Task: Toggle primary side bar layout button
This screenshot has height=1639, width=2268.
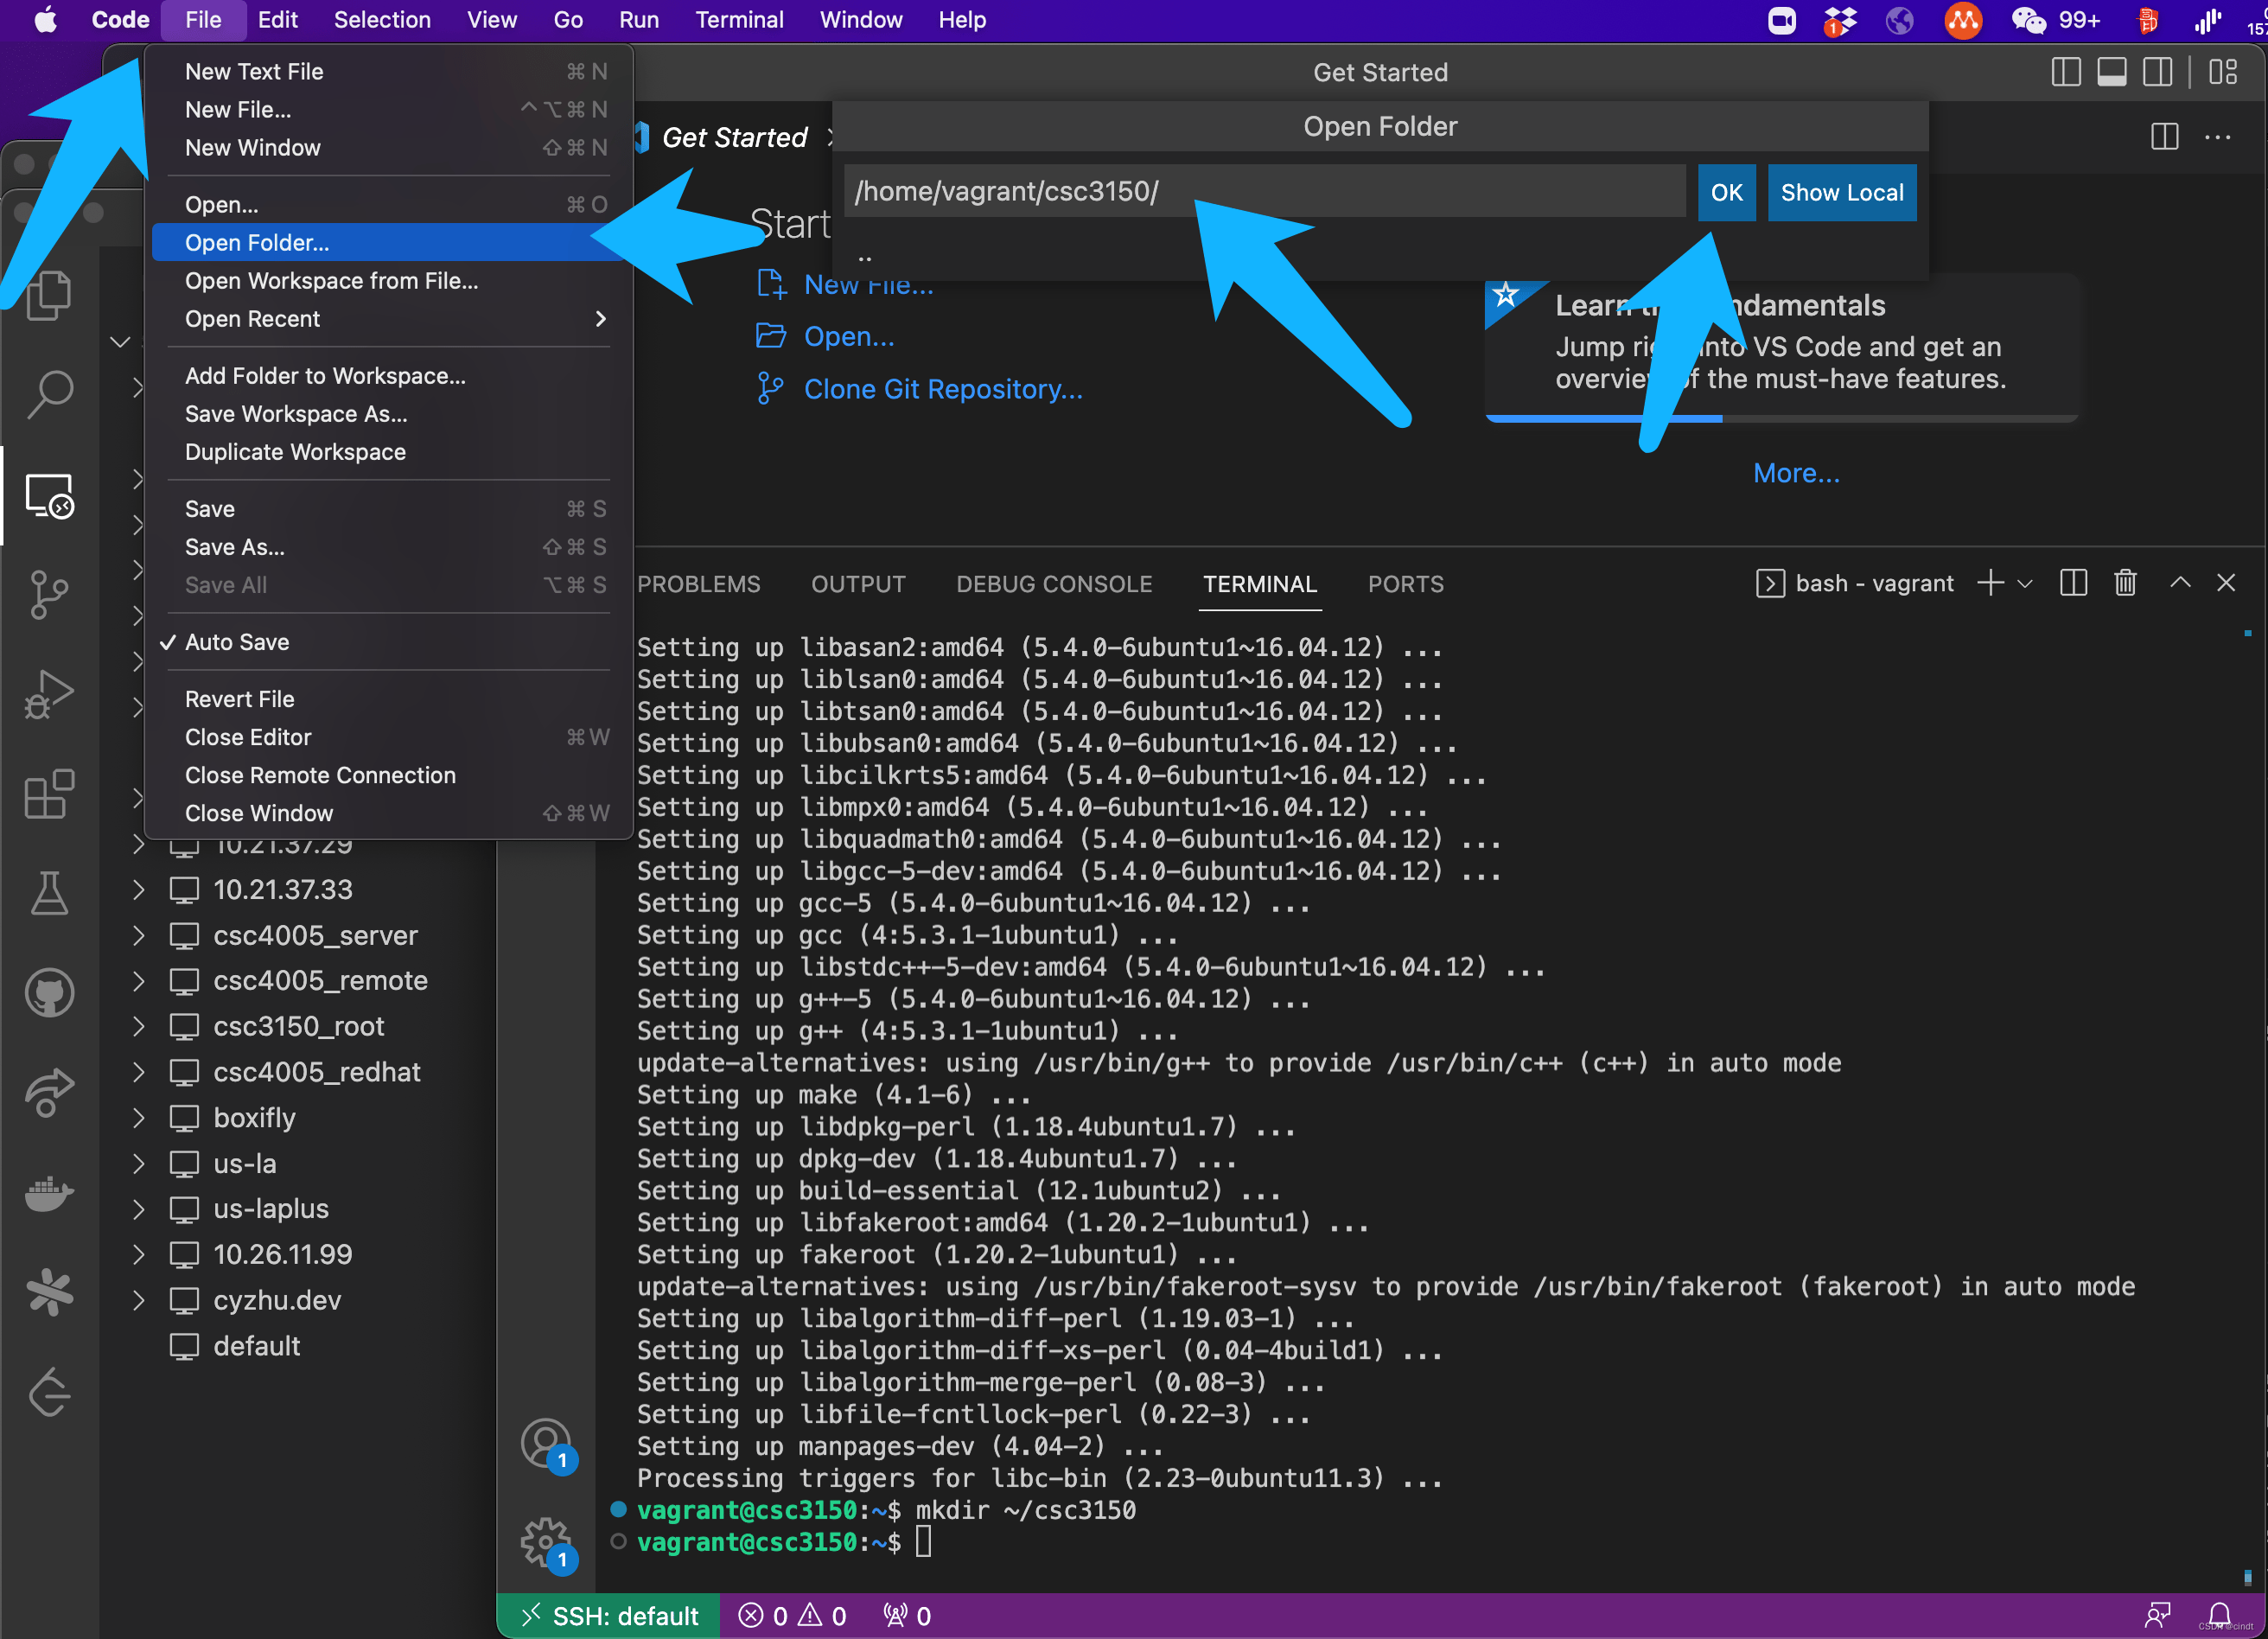Action: pos(2065,72)
